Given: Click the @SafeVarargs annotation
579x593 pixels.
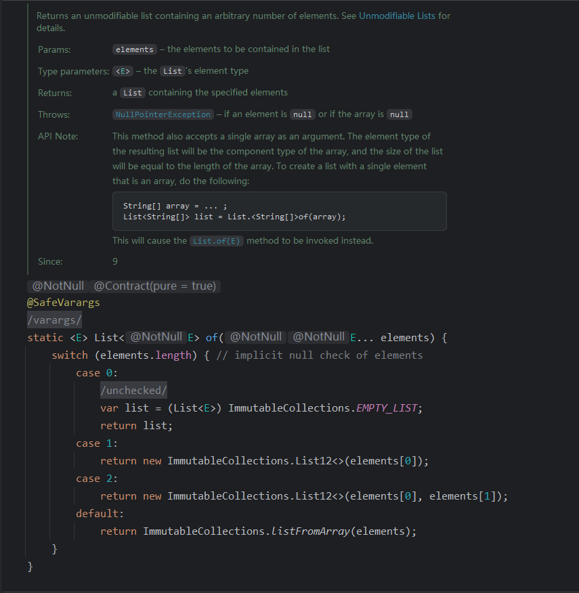Looking at the screenshot, I should (x=63, y=303).
